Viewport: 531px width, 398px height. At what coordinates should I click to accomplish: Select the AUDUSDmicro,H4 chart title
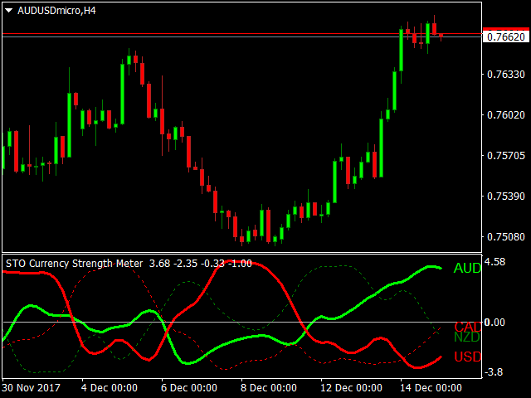56,11
